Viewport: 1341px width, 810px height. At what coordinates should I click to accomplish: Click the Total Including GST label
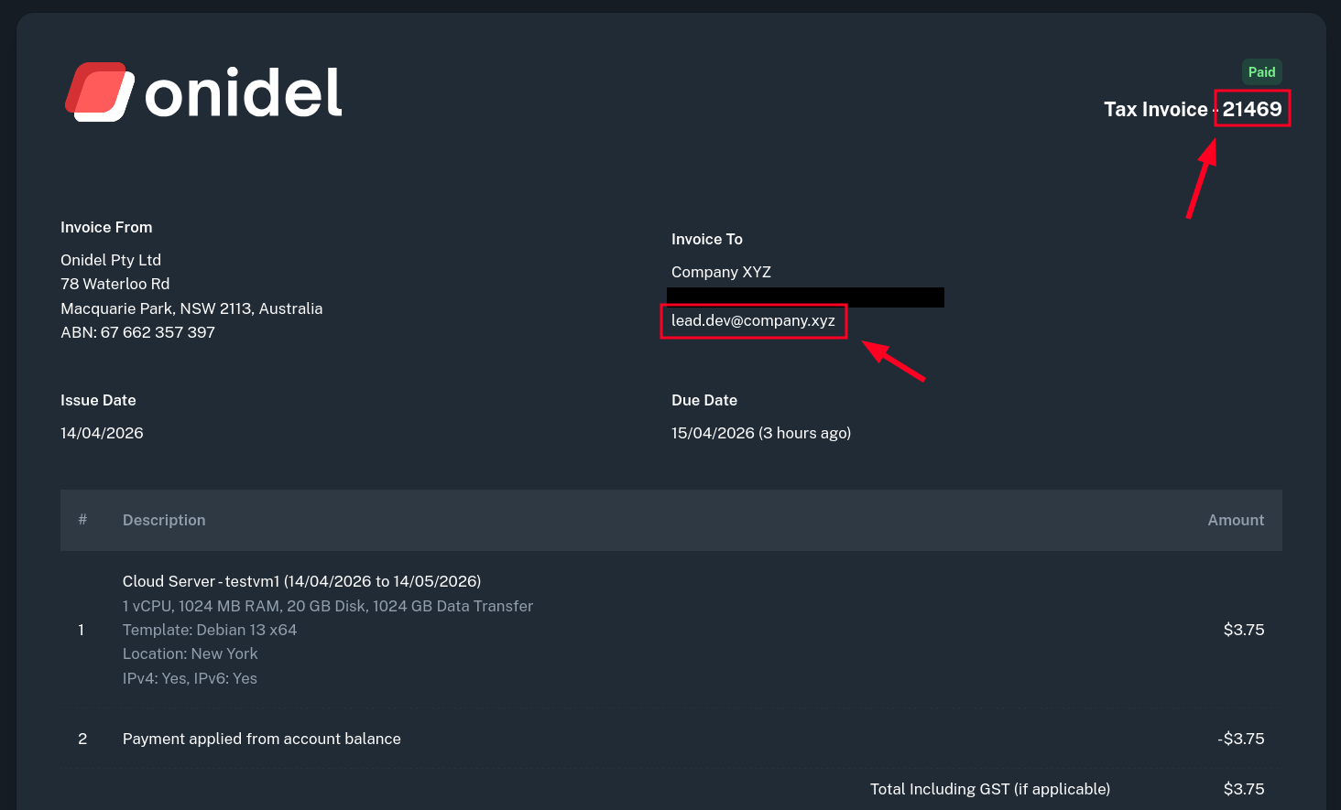coord(989,790)
